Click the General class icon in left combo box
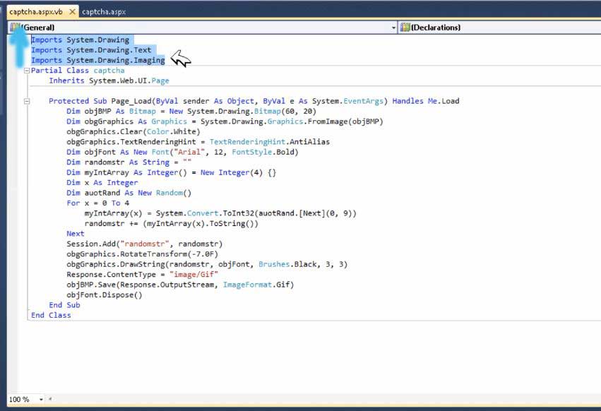Screen dimensions: 601x411 tap(15, 28)
